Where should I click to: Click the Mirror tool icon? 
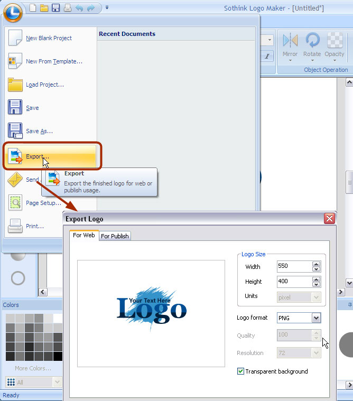click(x=290, y=40)
